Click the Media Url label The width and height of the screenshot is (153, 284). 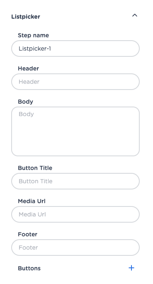32,201
